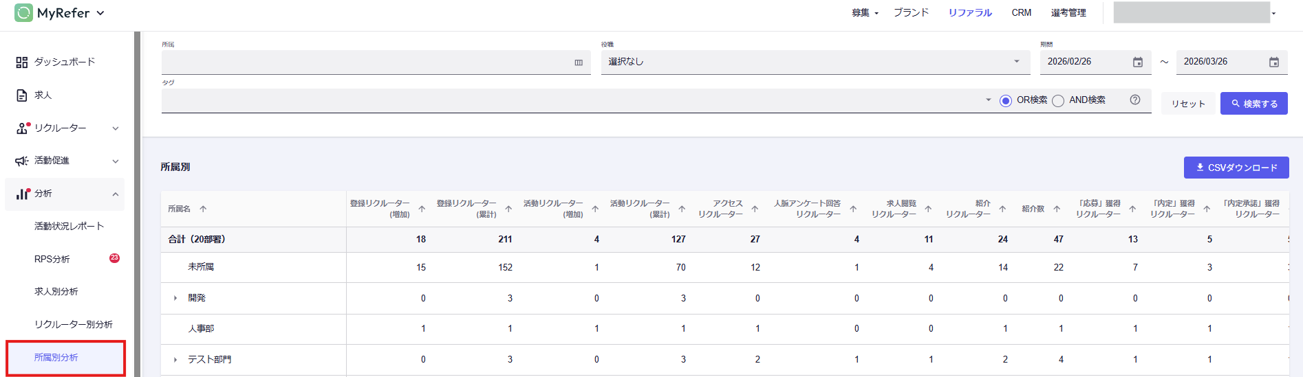Open end date calendar picker icon
Screen dimensions: 1303x377
point(1274,62)
